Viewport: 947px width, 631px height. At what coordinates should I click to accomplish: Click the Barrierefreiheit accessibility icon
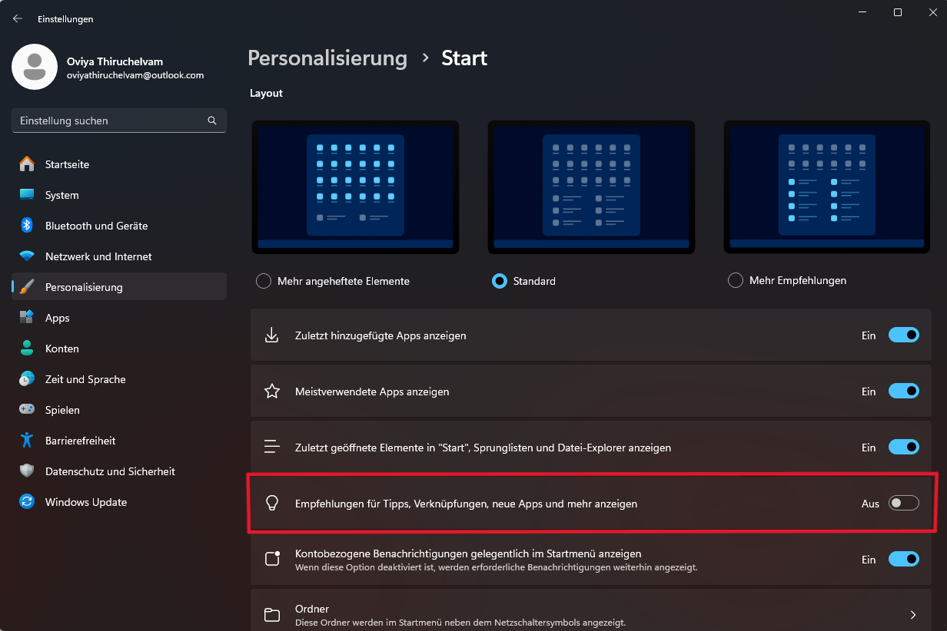pyautogui.click(x=27, y=441)
